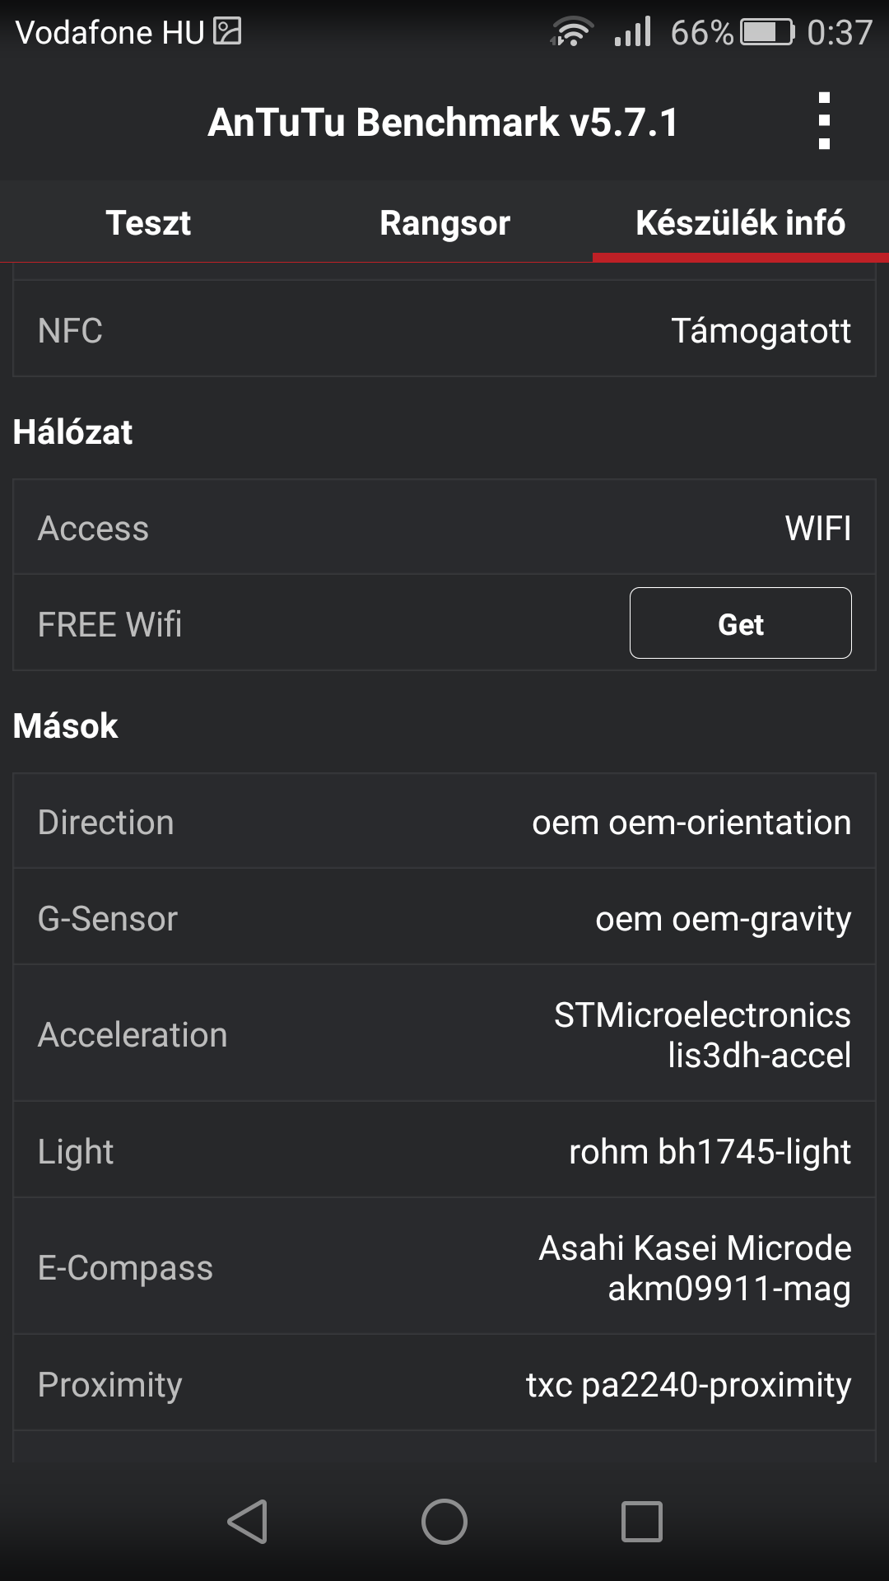Tap the Android back navigation button
889x1581 pixels.
248,1521
